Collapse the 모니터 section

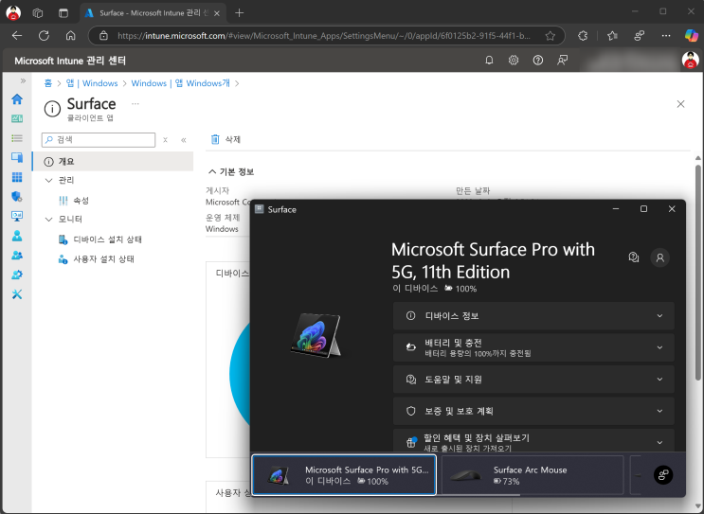tap(49, 219)
